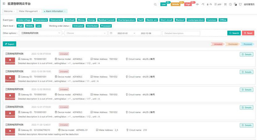This screenshot has width=257, height=140.
Task: Click the clock icon in header
Action: [x=231, y=4]
